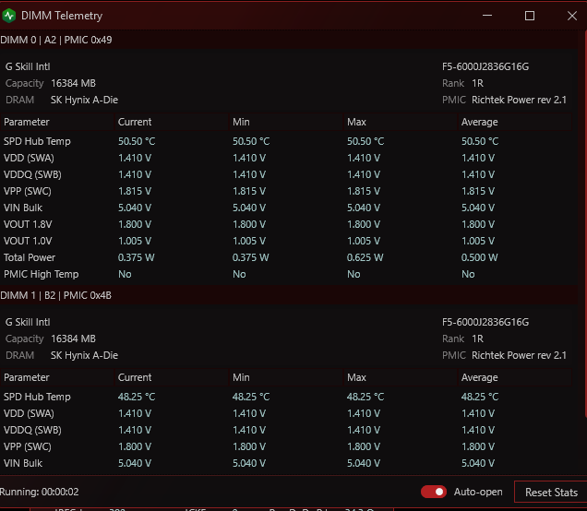The width and height of the screenshot is (587, 511).
Task: Maximize the DIMM Telemetry window
Action: 530,16
